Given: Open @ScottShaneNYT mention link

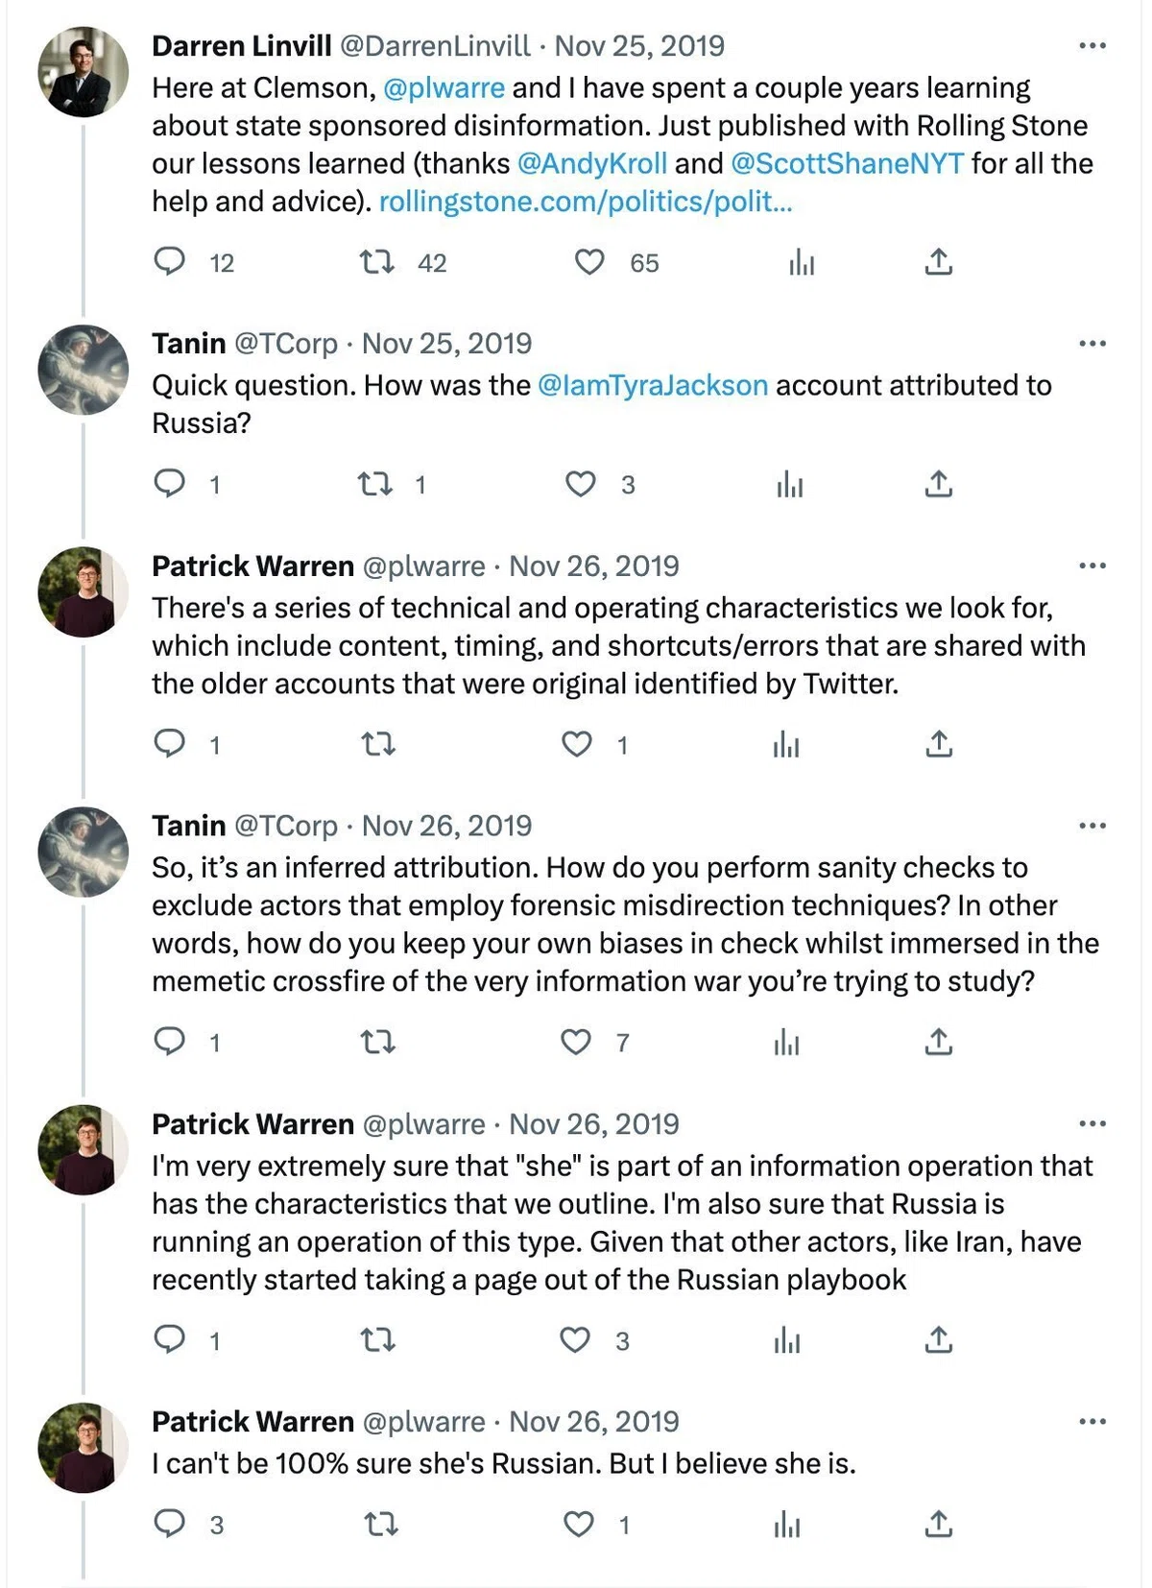Looking at the screenshot, I should coord(848,164).
